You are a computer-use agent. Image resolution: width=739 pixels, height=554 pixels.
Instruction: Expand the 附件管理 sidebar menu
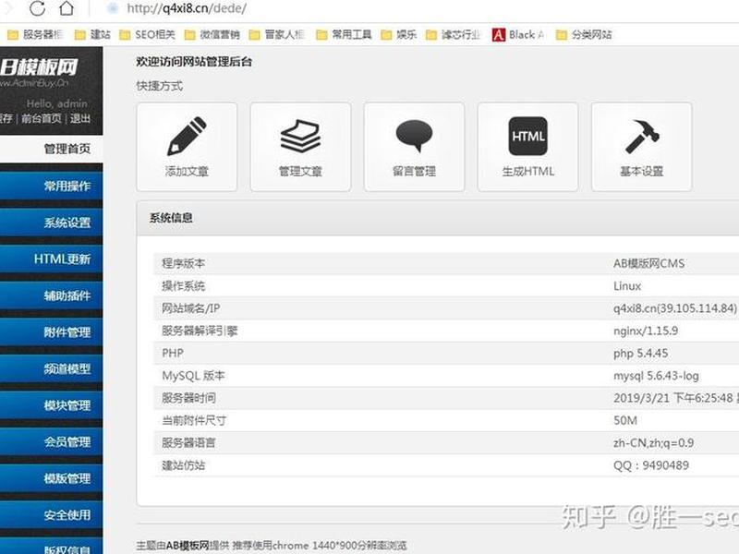[52, 332]
